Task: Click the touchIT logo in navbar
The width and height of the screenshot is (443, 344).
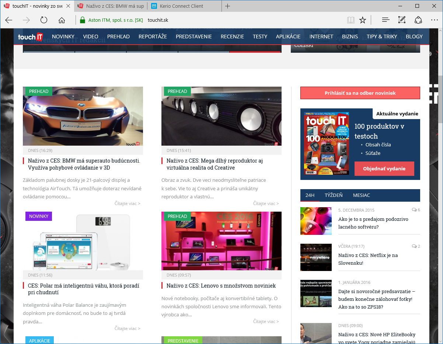Action: point(31,37)
